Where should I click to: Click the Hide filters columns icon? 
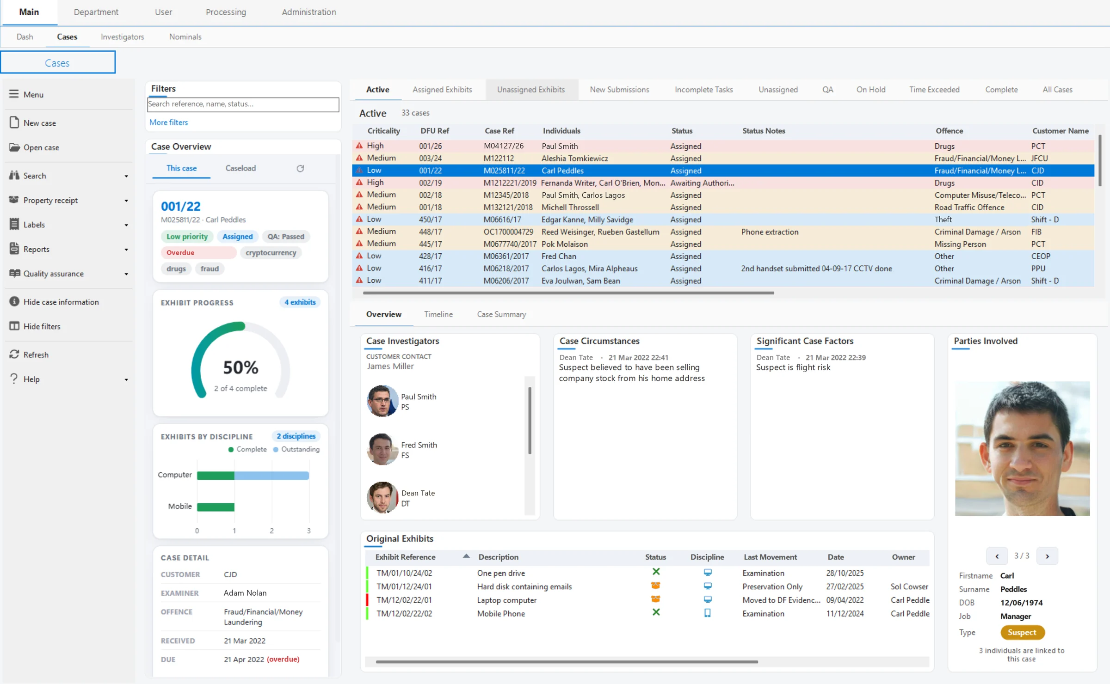[x=14, y=326]
